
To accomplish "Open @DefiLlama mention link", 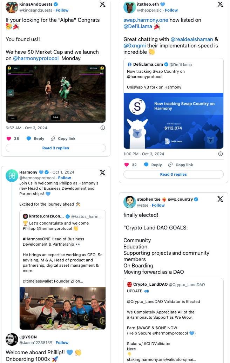I will [138, 26].
